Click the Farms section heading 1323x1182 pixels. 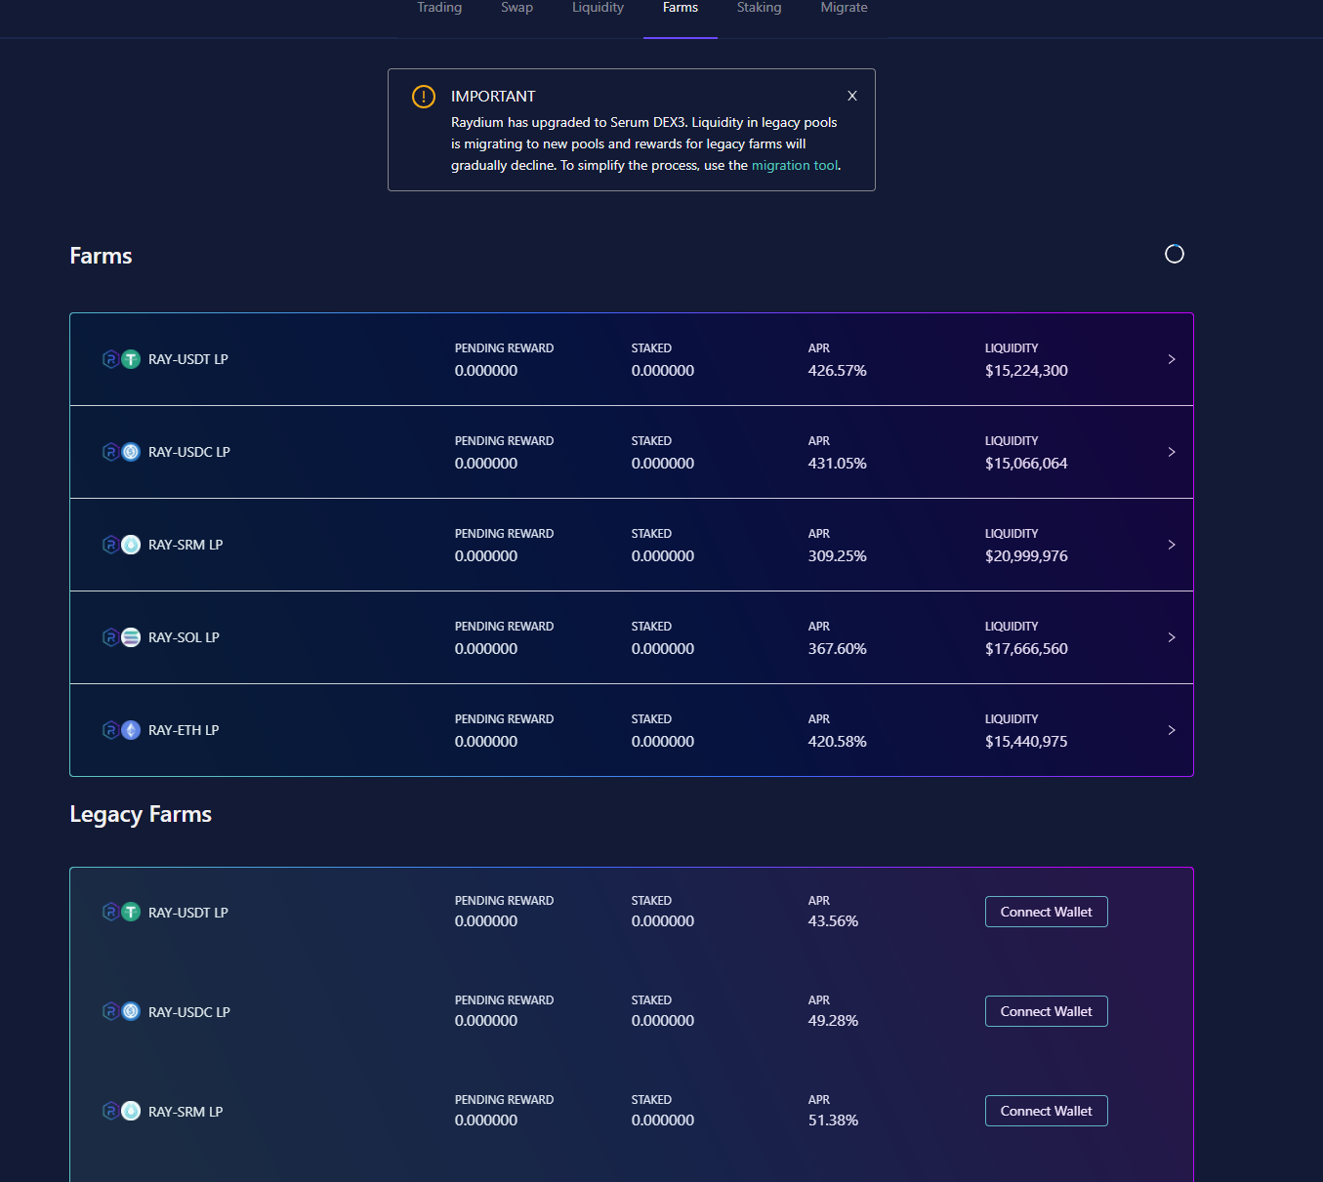point(101,256)
